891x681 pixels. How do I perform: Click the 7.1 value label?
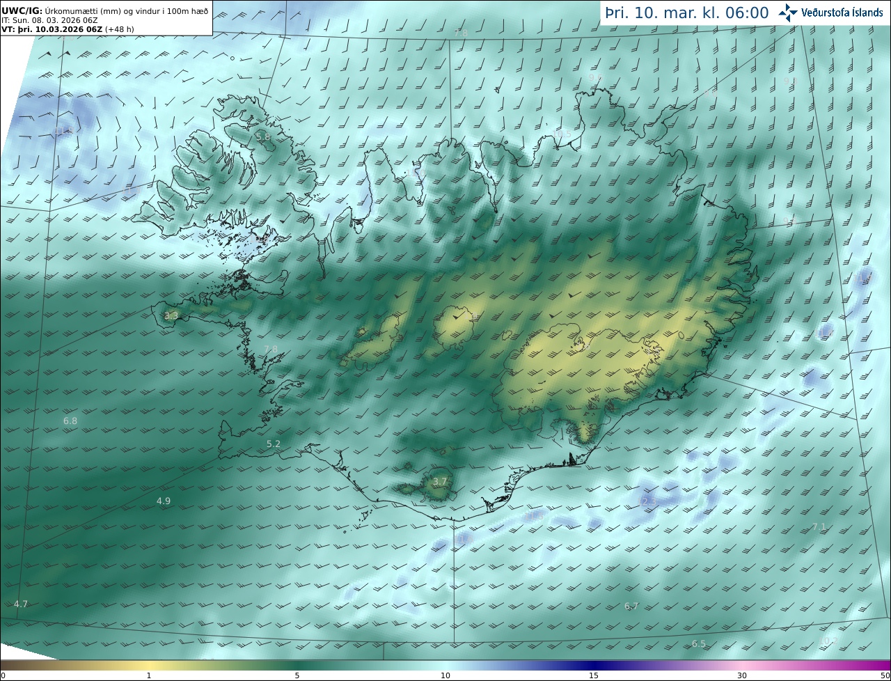(819, 527)
